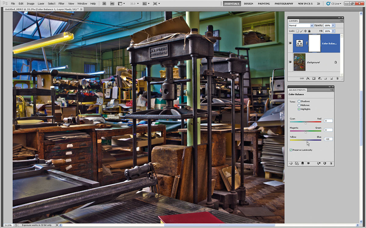Open the Edit menu

(x=21, y=3)
